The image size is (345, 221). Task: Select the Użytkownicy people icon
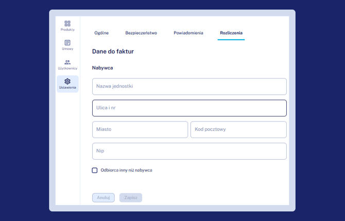tap(67, 62)
